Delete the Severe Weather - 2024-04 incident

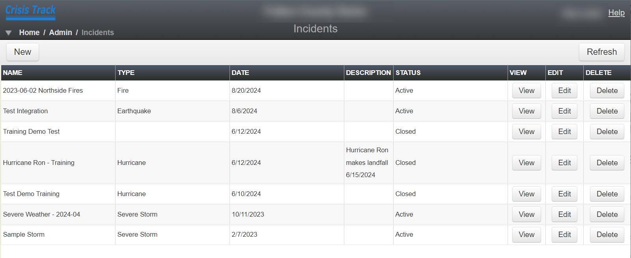click(607, 214)
